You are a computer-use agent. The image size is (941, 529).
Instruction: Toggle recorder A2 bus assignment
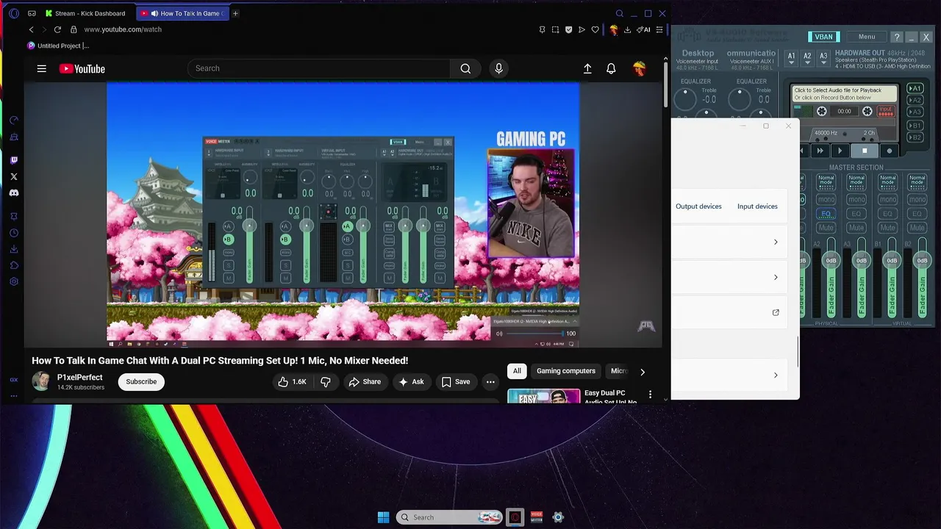[915, 100]
